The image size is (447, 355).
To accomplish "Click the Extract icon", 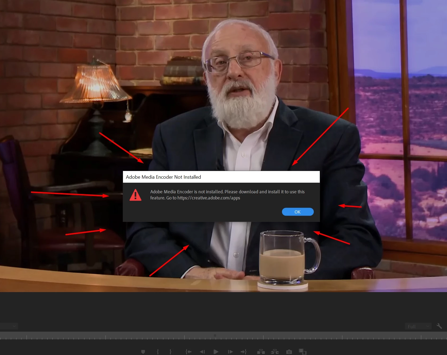I will (x=275, y=352).
